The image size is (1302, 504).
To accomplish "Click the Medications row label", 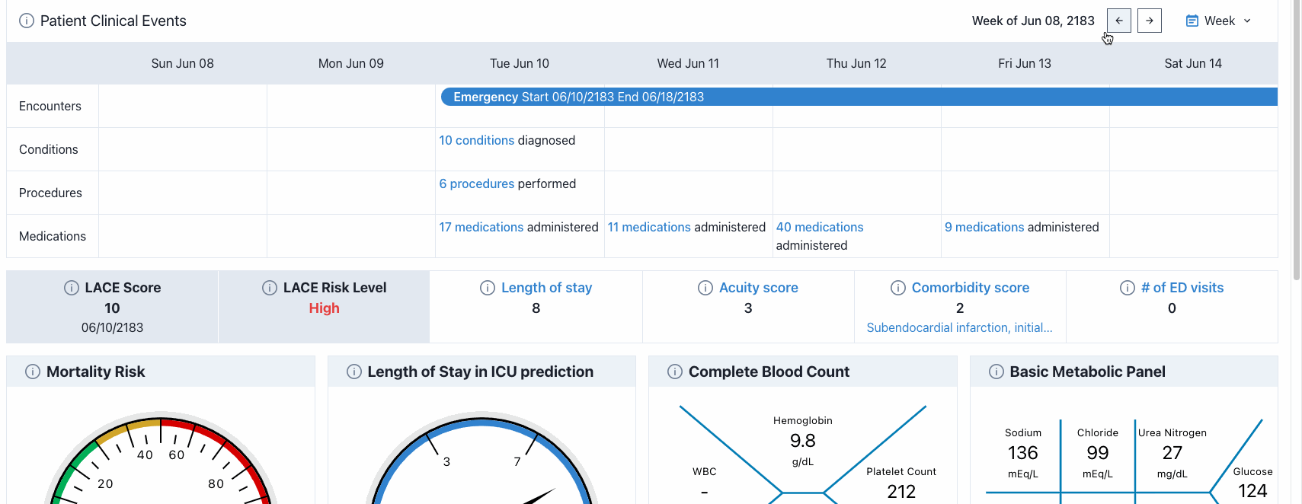I will [x=53, y=236].
